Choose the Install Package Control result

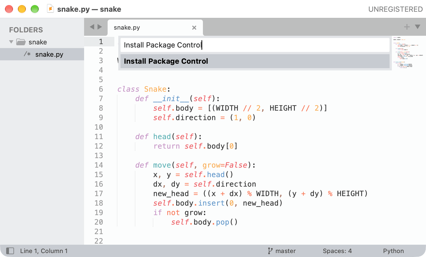255,61
